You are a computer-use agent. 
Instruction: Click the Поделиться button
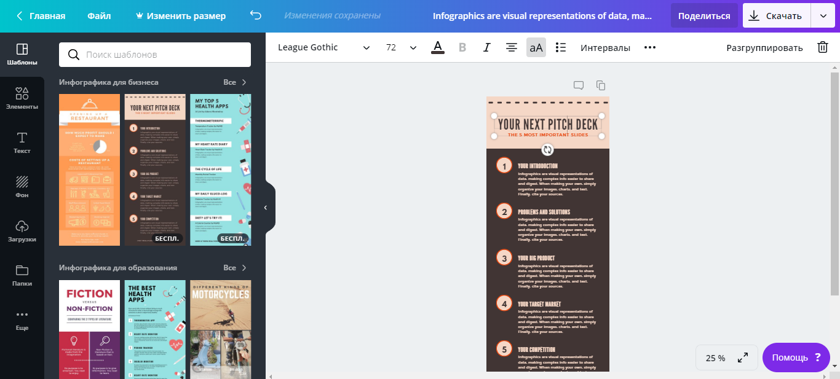704,16
